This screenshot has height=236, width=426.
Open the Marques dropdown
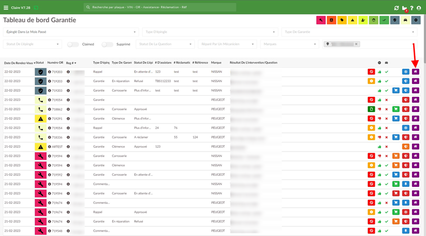tap(290, 44)
